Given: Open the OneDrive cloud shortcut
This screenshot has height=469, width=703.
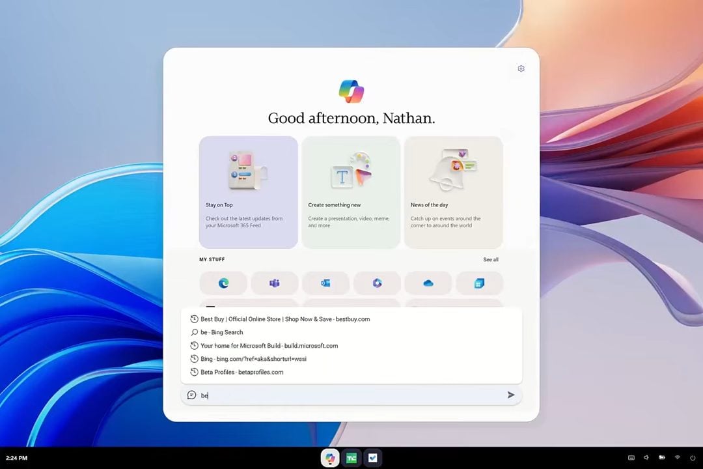Looking at the screenshot, I should [428, 283].
